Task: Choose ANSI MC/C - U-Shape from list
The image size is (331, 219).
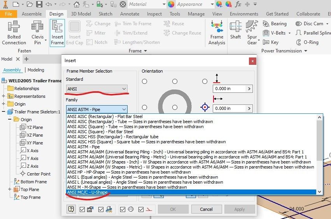Action: pyautogui.click(x=191, y=192)
